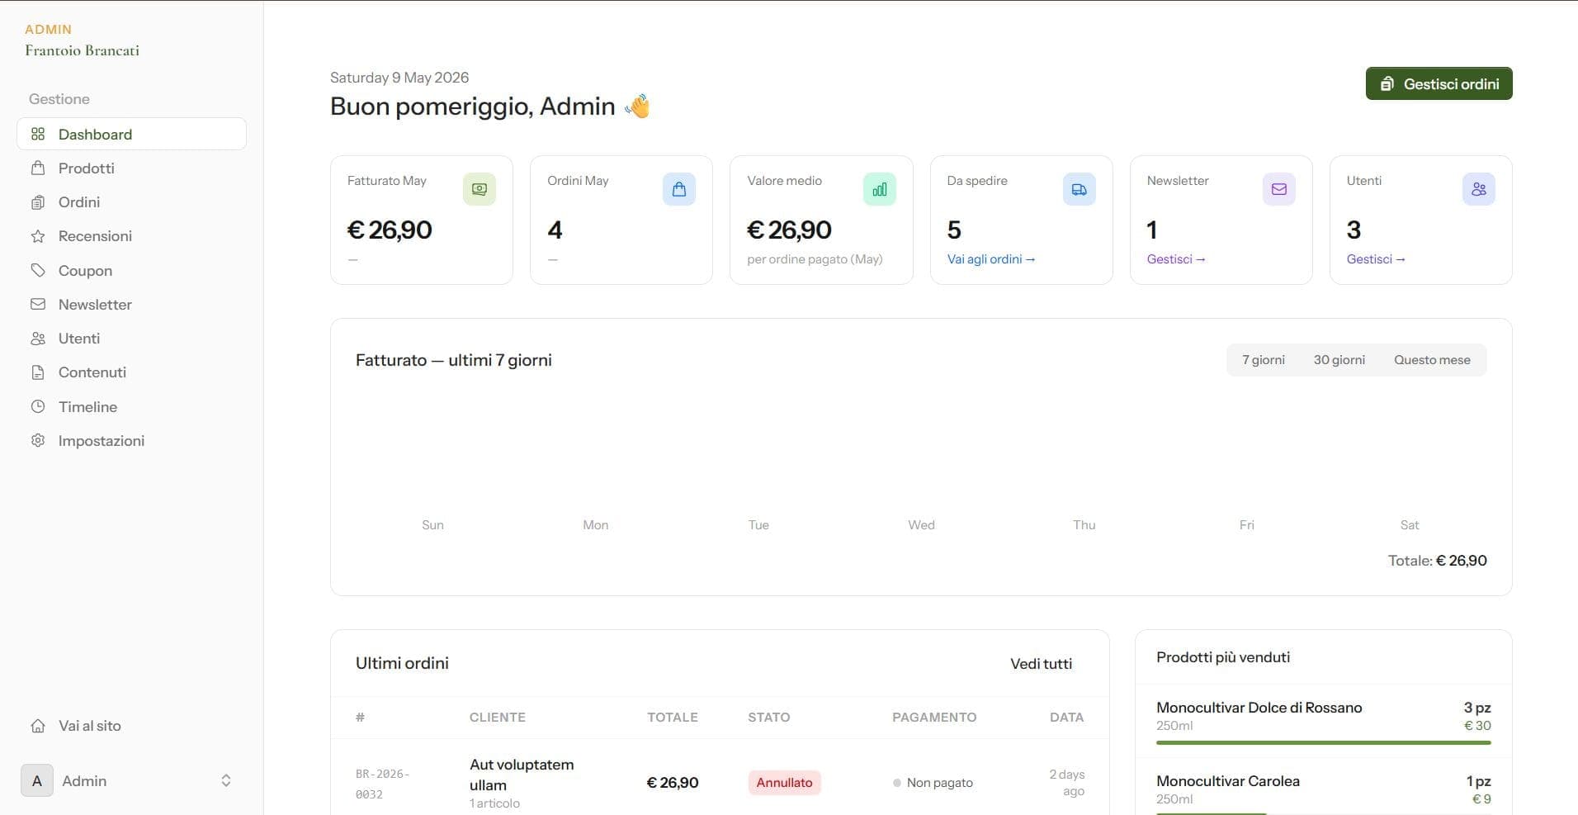Image resolution: width=1578 pixels, height=815 pixels.
Task: Click the Coupon tag icon
Action: point(38,270)
